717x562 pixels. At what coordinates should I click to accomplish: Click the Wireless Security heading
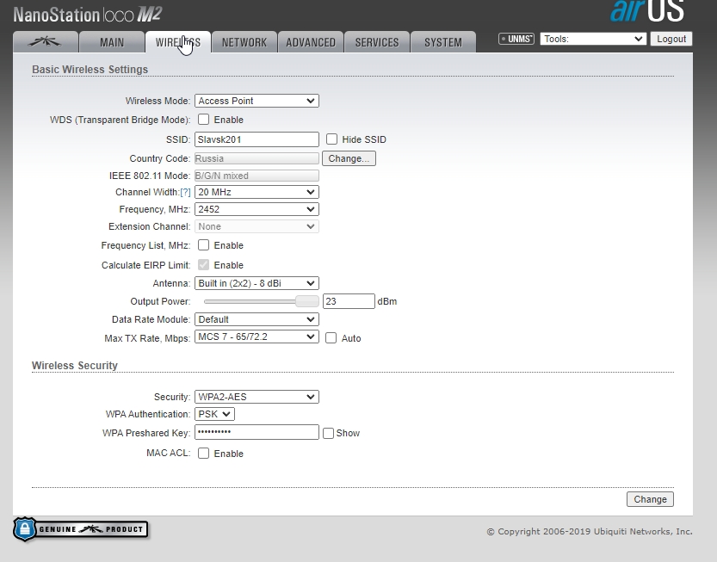[x=75, y=366]
